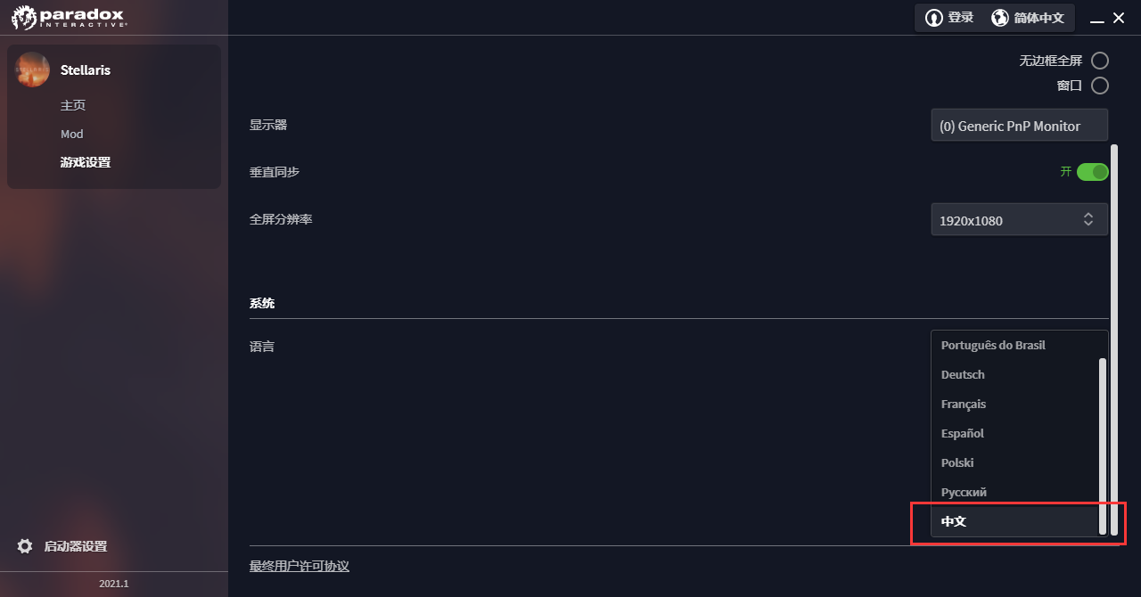1141x597 pixels.
Task: Open the Mod section
Action: coord(72,134)
